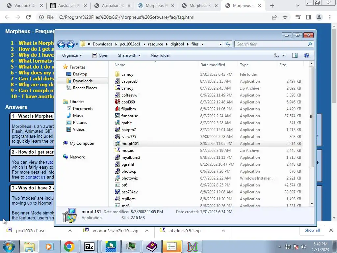Image resolution: width=337 pixels, height=253 pixels.
Task: Select the cappro20 application icon
Action: click(117, 81)
